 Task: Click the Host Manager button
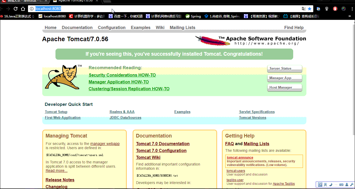click(284, 88)
